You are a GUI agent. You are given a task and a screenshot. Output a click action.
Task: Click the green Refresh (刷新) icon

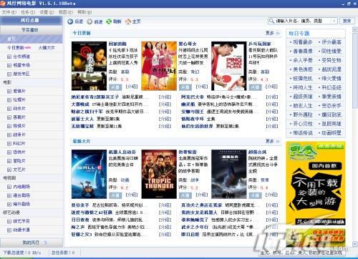click(x=109, y=21)
